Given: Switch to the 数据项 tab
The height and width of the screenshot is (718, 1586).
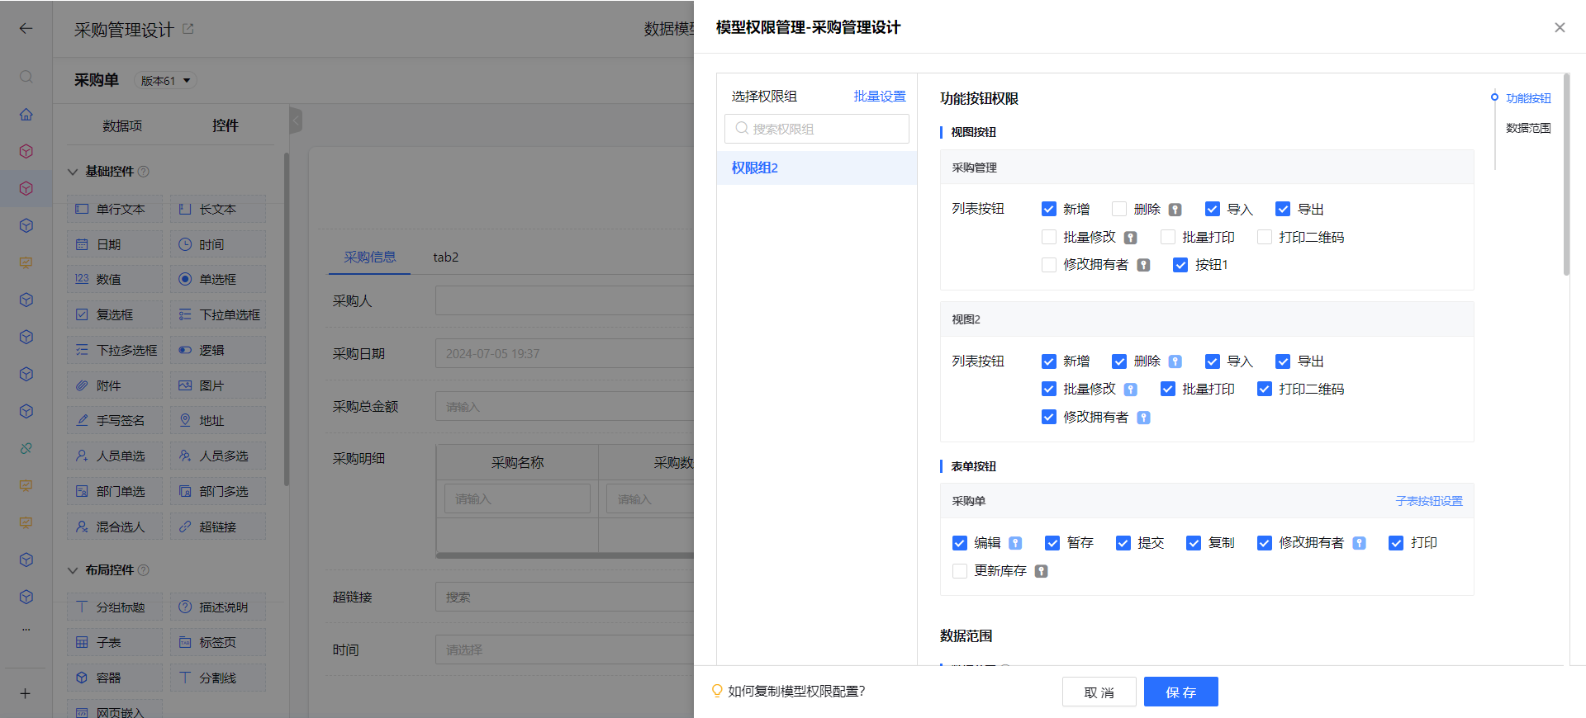Looking at the screenshot, I should [x=122, y=125].
